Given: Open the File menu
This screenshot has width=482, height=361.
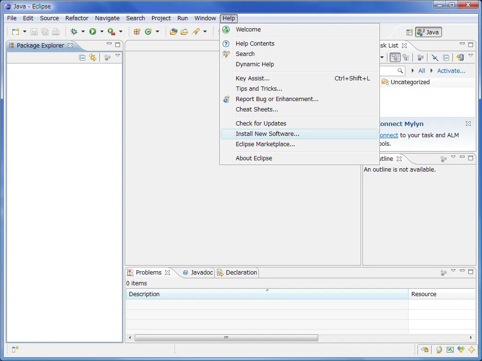Looking at the screenshot, I should click(x=12, y=18).
